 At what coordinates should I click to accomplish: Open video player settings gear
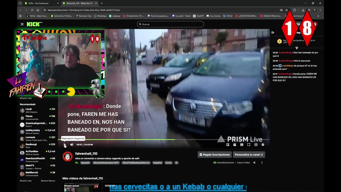(x=263, y=145)
